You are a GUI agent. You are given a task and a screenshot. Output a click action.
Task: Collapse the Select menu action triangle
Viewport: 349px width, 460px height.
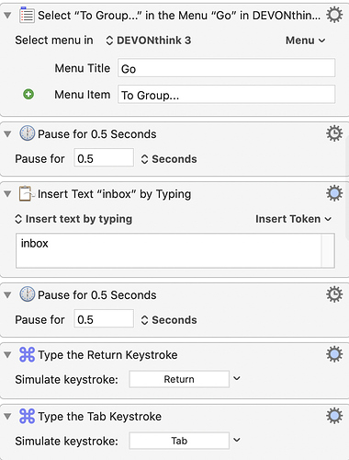[x=7, y=15]
